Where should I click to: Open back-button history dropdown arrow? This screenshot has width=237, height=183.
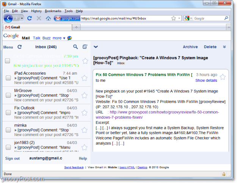(x=22, y=18)
